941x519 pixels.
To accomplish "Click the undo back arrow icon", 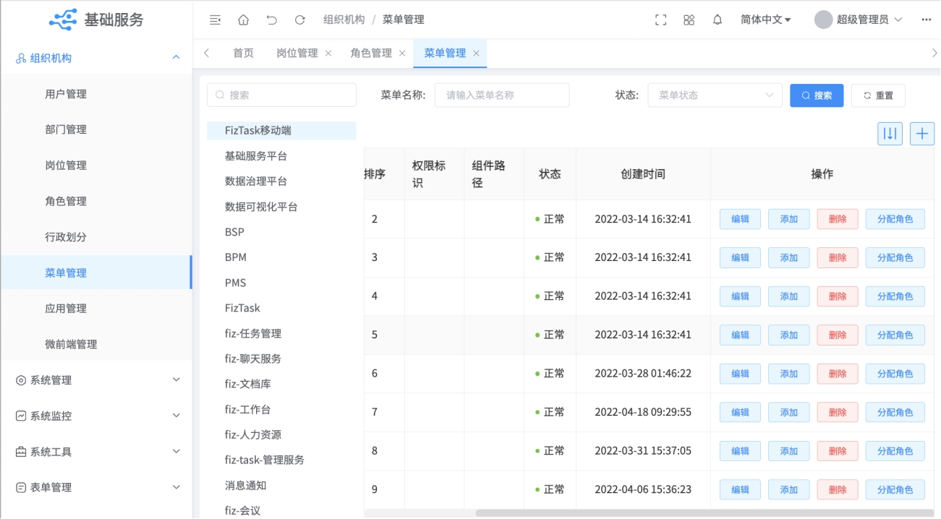I will click(x=272, y=20).
